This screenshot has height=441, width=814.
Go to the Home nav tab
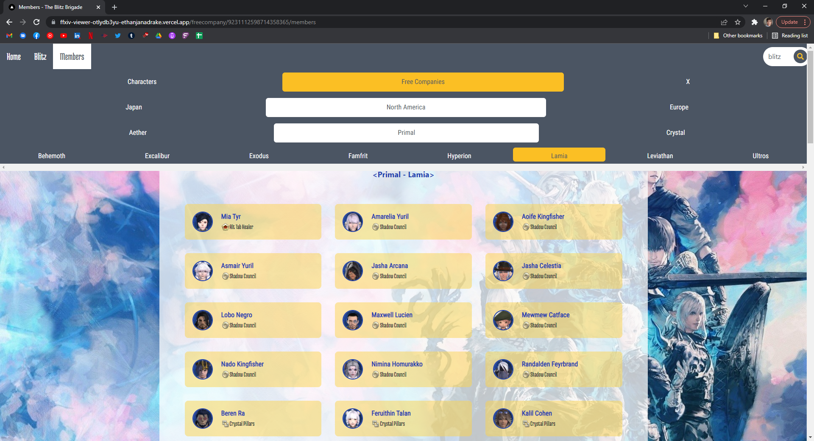pos(14,56)
